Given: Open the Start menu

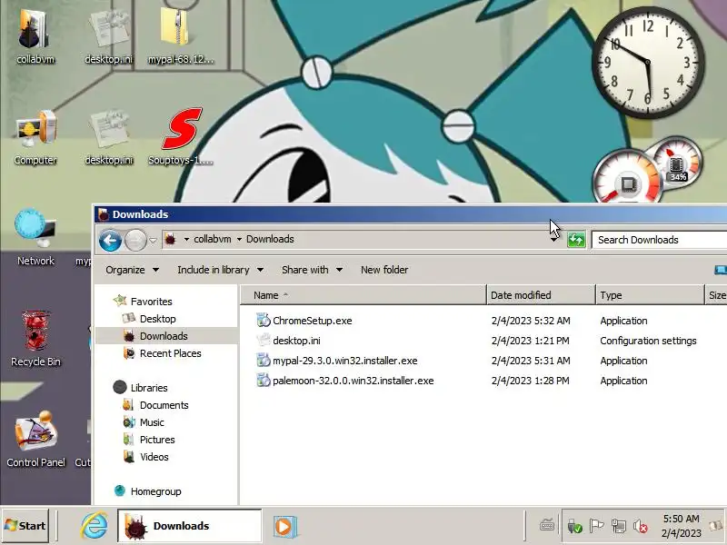Looking at the screenshot, I should [25, 526].
